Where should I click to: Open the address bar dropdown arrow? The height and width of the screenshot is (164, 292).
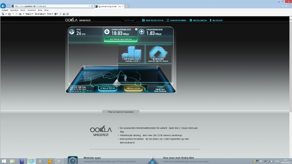(89, 6)
